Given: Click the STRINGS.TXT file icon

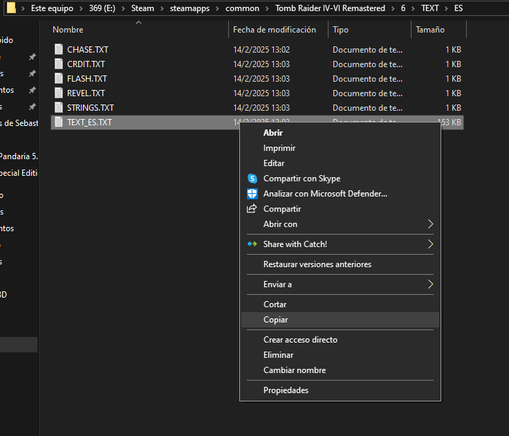Looking at the screenshot, I should pyautogui.click(x=59, y=108).
